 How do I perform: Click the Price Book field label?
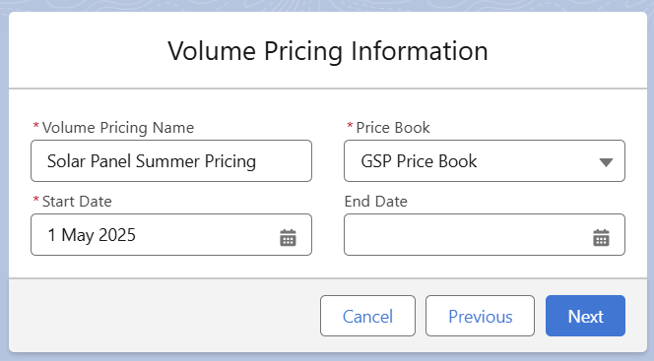[393, 128]
